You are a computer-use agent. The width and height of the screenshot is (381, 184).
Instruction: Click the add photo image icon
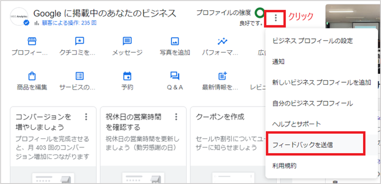175,41
